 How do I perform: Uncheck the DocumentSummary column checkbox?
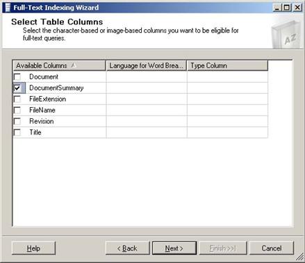click(17, 88)
